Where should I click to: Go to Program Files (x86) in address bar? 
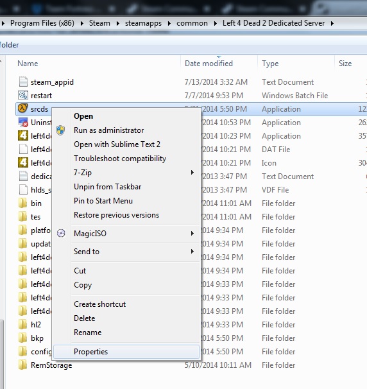42,23
